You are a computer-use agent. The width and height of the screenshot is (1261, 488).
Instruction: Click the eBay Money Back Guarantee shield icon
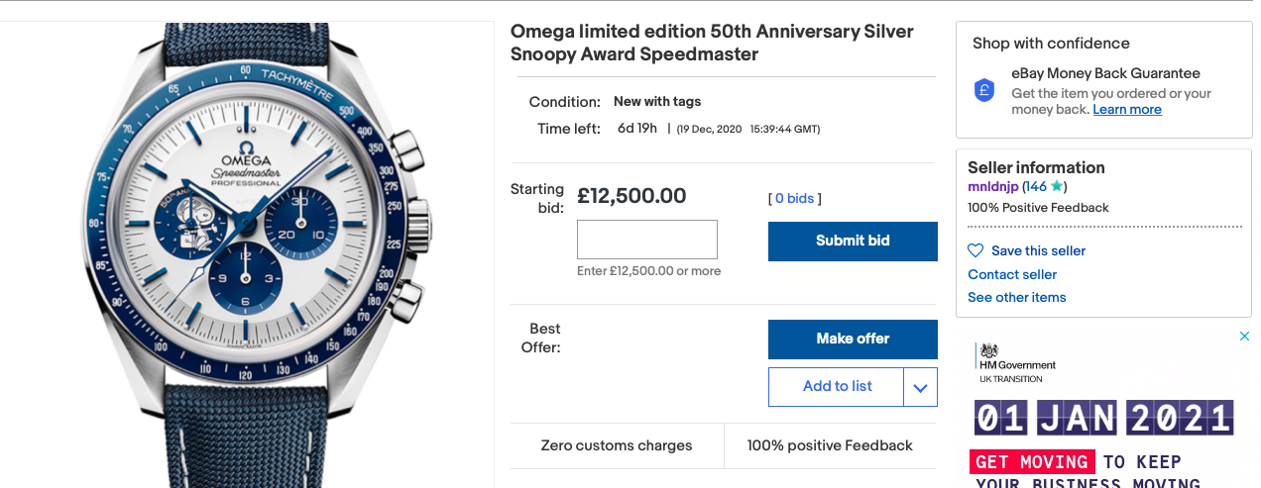click(983, 90)
